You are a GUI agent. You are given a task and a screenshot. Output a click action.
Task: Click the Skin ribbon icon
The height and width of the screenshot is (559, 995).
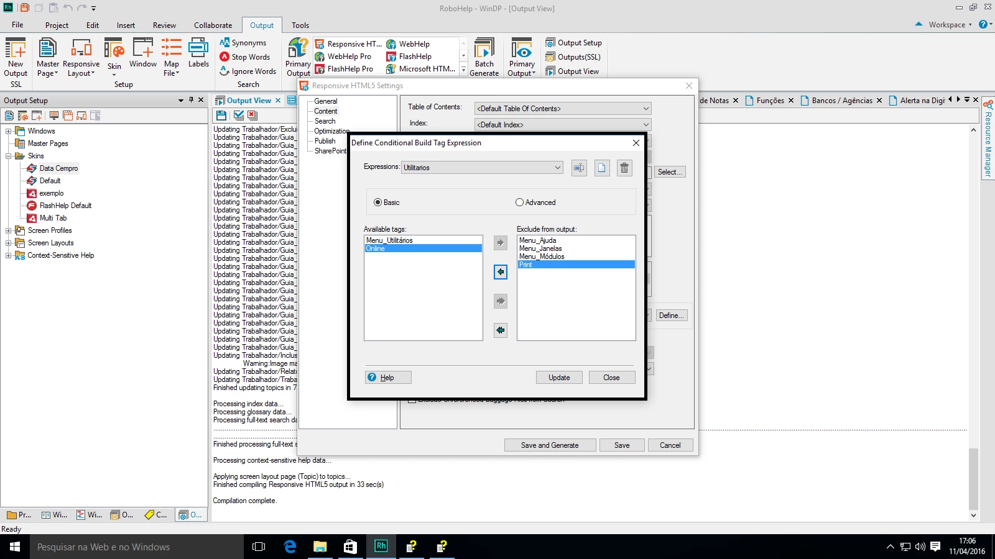pyautogui.click(x=114, y=57)
